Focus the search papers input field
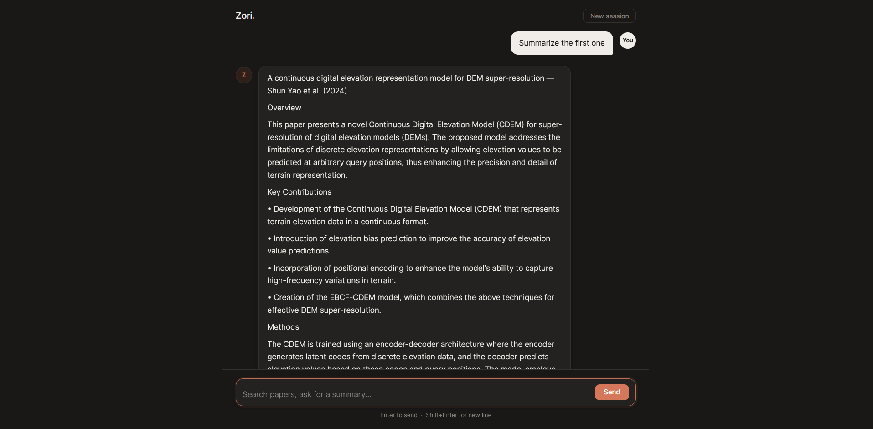The image size is (873, 429). tap(410, 394)
